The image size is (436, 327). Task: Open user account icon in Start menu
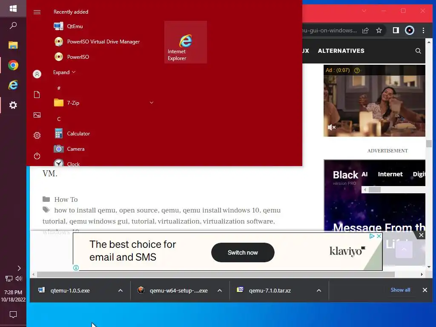pyautogui.click(x=37, y=74)
